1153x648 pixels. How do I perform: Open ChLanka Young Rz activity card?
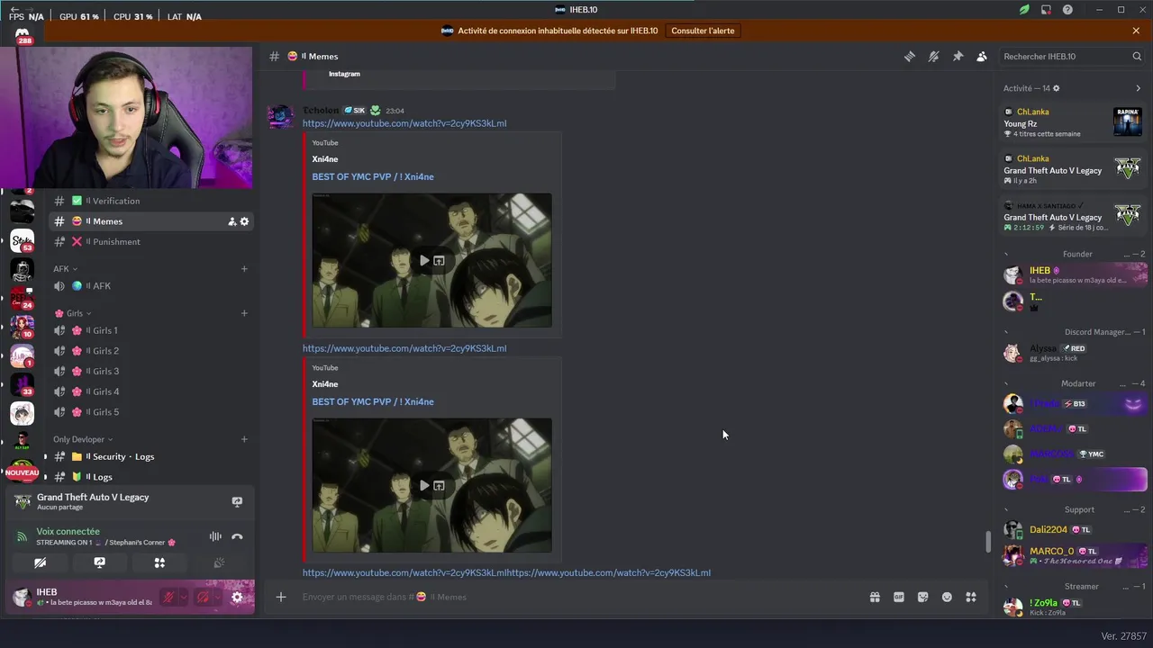point(1074,122)
